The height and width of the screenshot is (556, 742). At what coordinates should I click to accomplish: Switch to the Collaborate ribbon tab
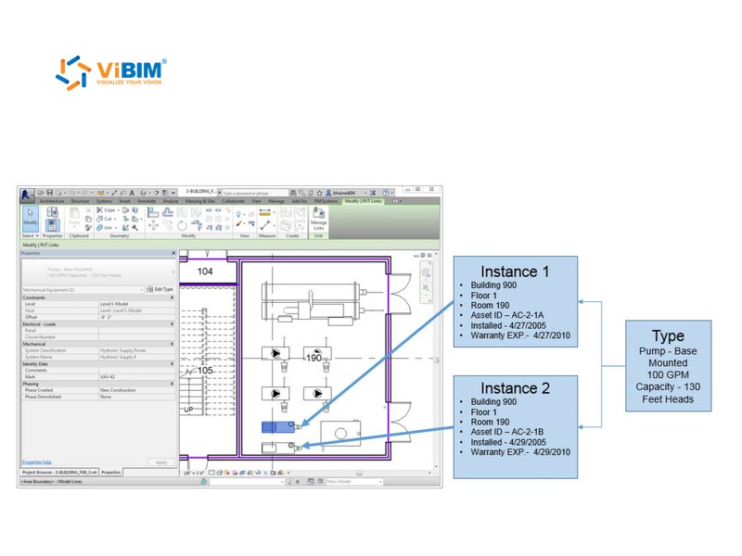pyautogui.click(x=234, y=201)
